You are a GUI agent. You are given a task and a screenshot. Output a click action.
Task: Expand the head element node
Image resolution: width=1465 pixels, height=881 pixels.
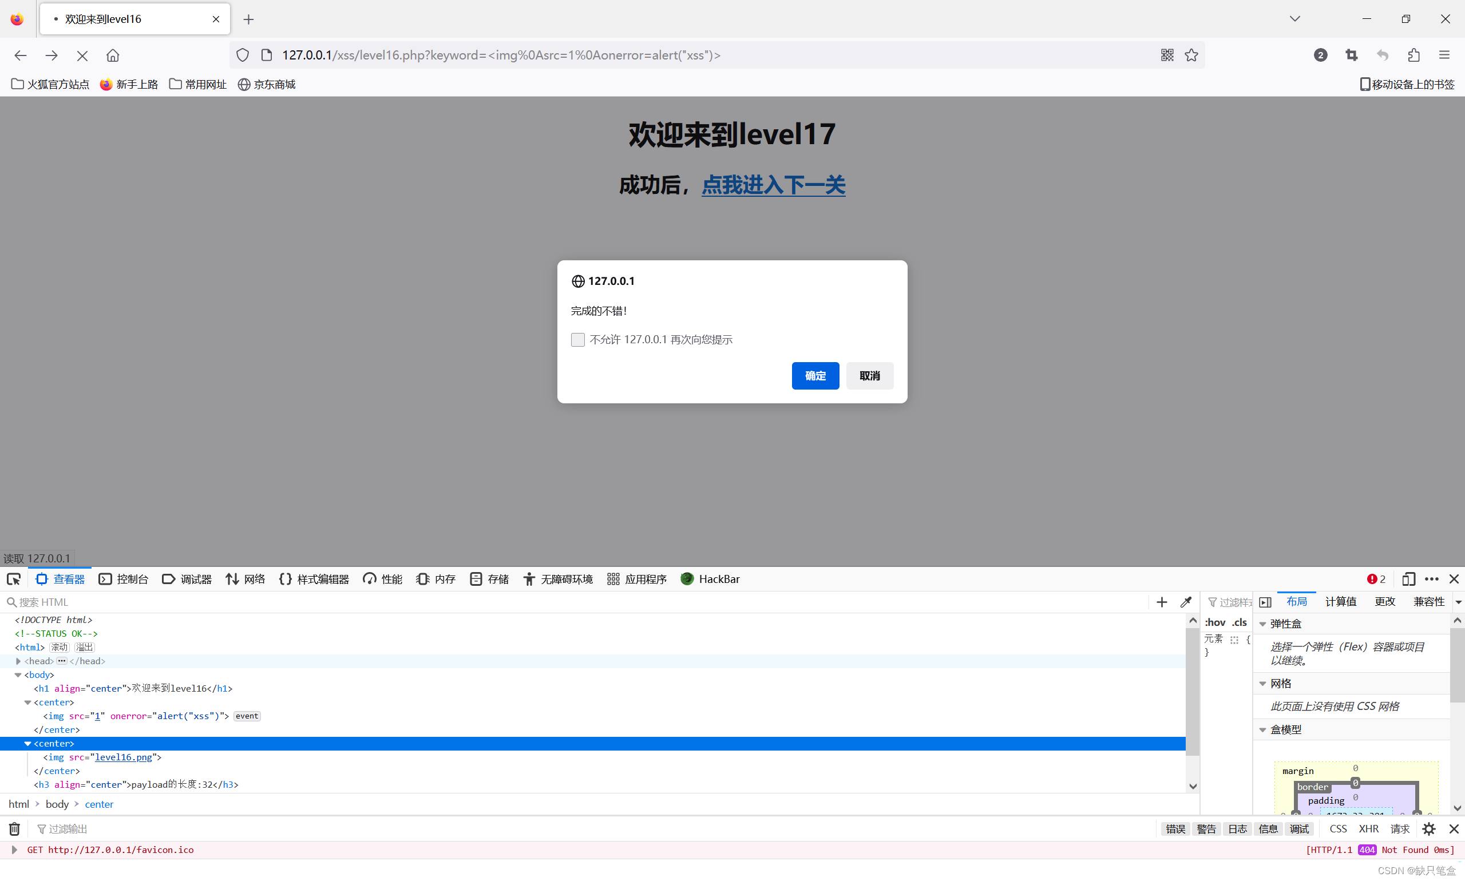[18, 661]
